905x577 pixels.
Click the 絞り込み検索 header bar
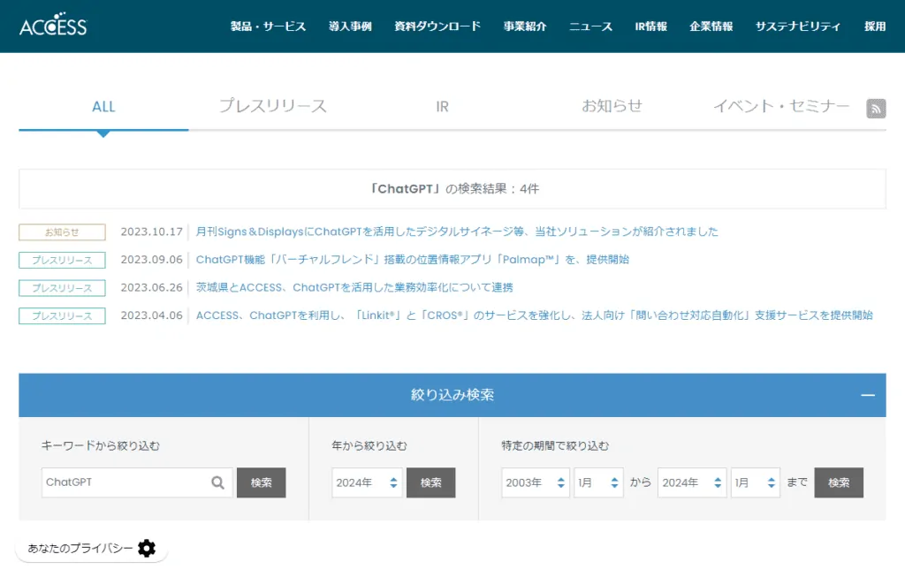tap(452, 395)
